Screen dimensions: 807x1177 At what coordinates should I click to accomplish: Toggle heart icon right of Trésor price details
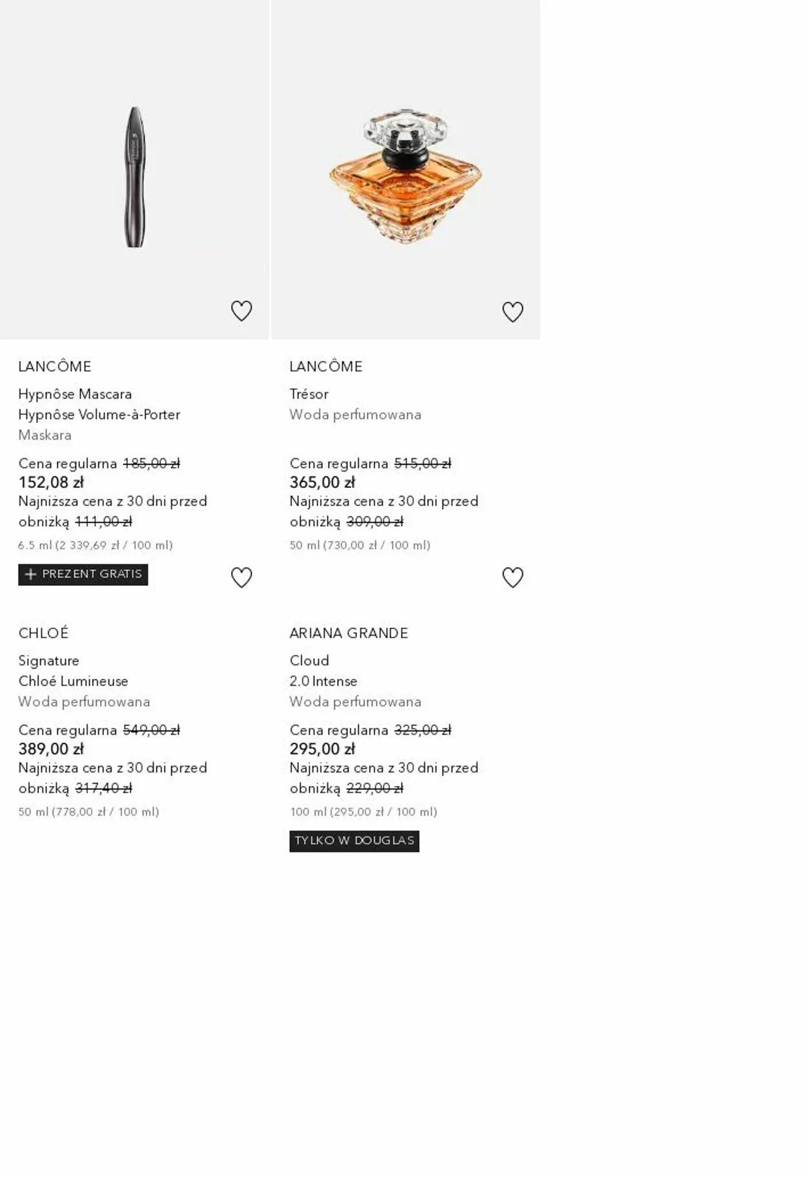point(513,577)
